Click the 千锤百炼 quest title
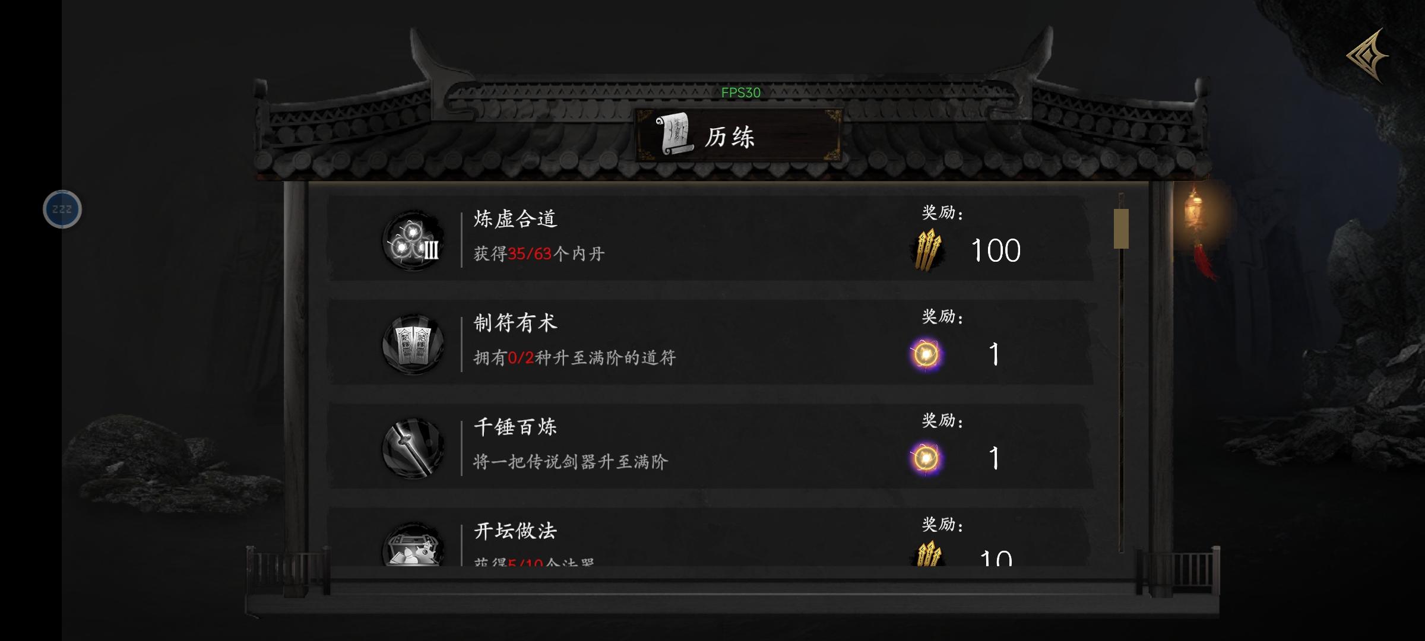Screen dimensions: 1425x641 (515, 427)
